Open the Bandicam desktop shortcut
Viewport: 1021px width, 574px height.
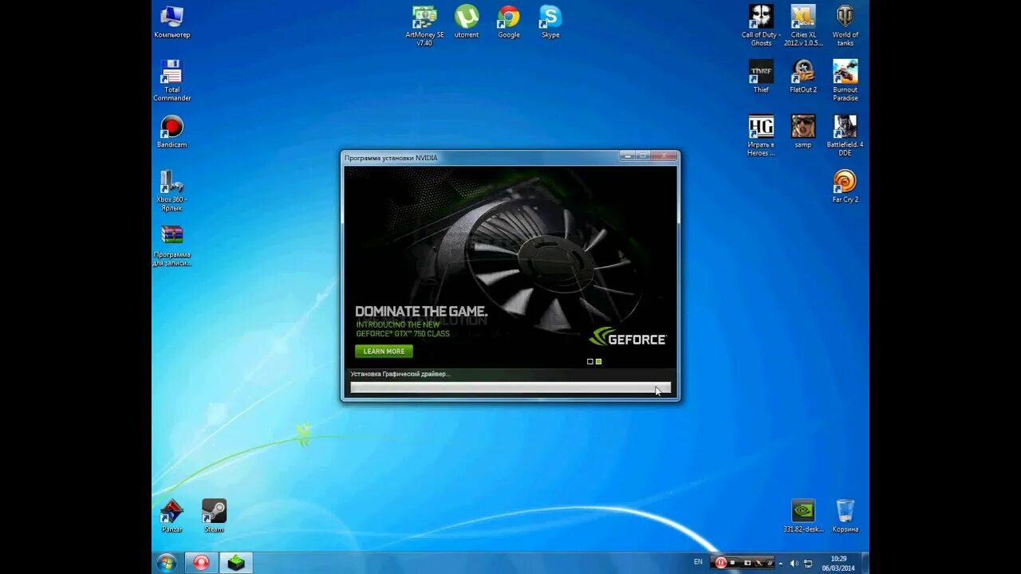click(x=171, y=132)
